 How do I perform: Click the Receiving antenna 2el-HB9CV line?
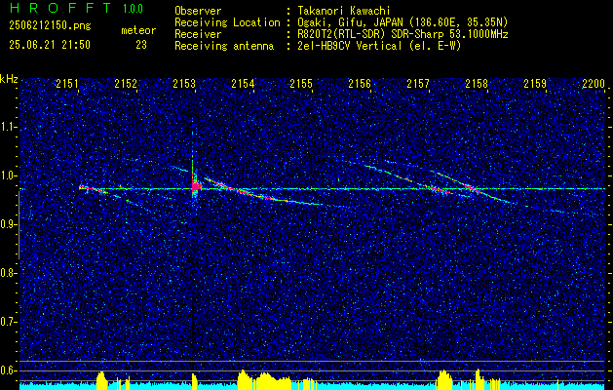[380, 46]
